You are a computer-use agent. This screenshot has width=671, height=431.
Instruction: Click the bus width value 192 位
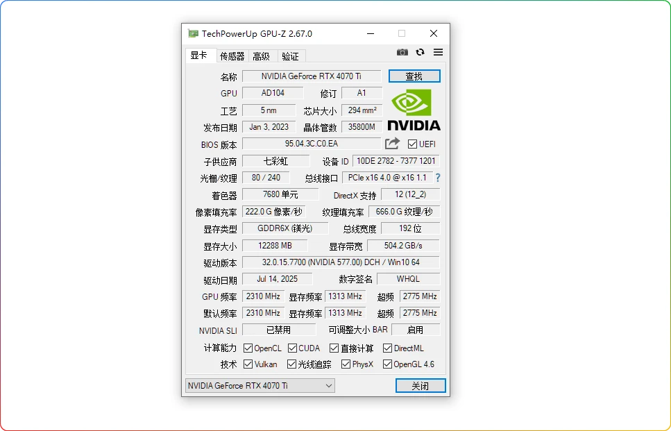coord(410,228)
